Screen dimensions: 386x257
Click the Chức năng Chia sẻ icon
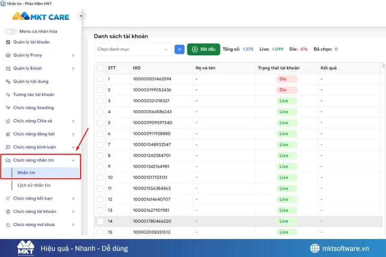coord(7,121)
